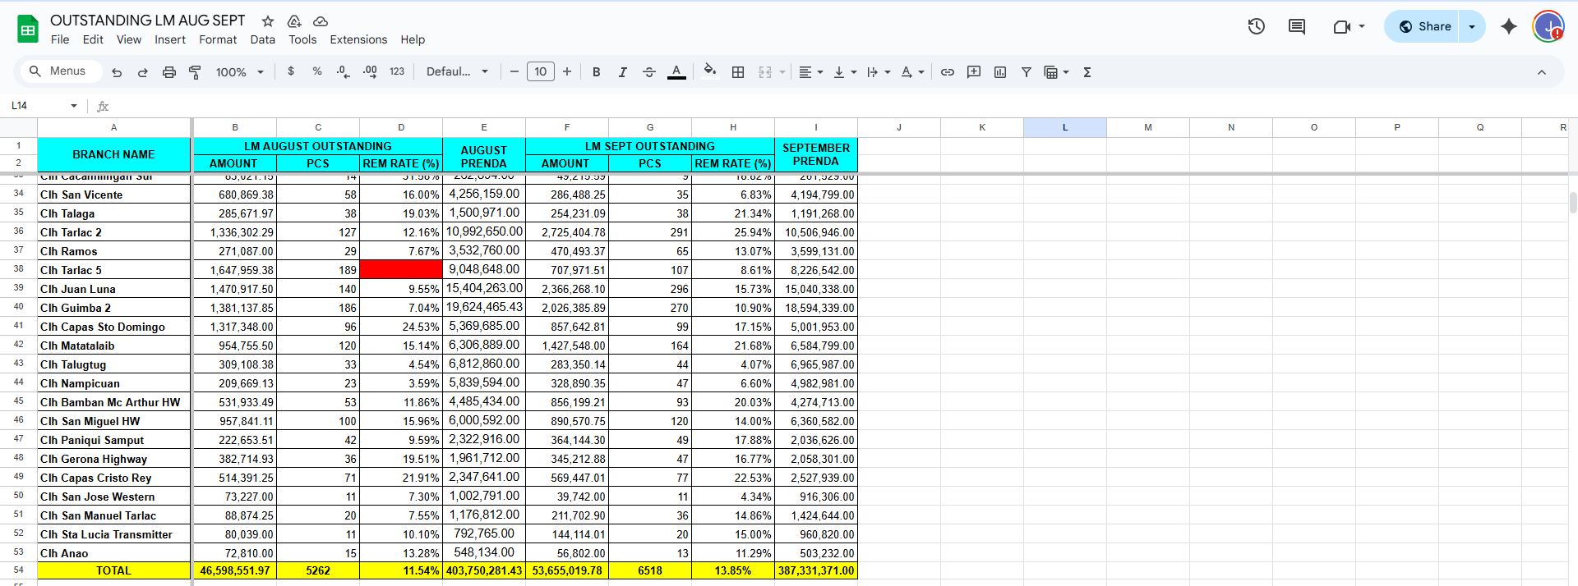Click the Menus search box

pyautogui.click(x=58, y=71)
